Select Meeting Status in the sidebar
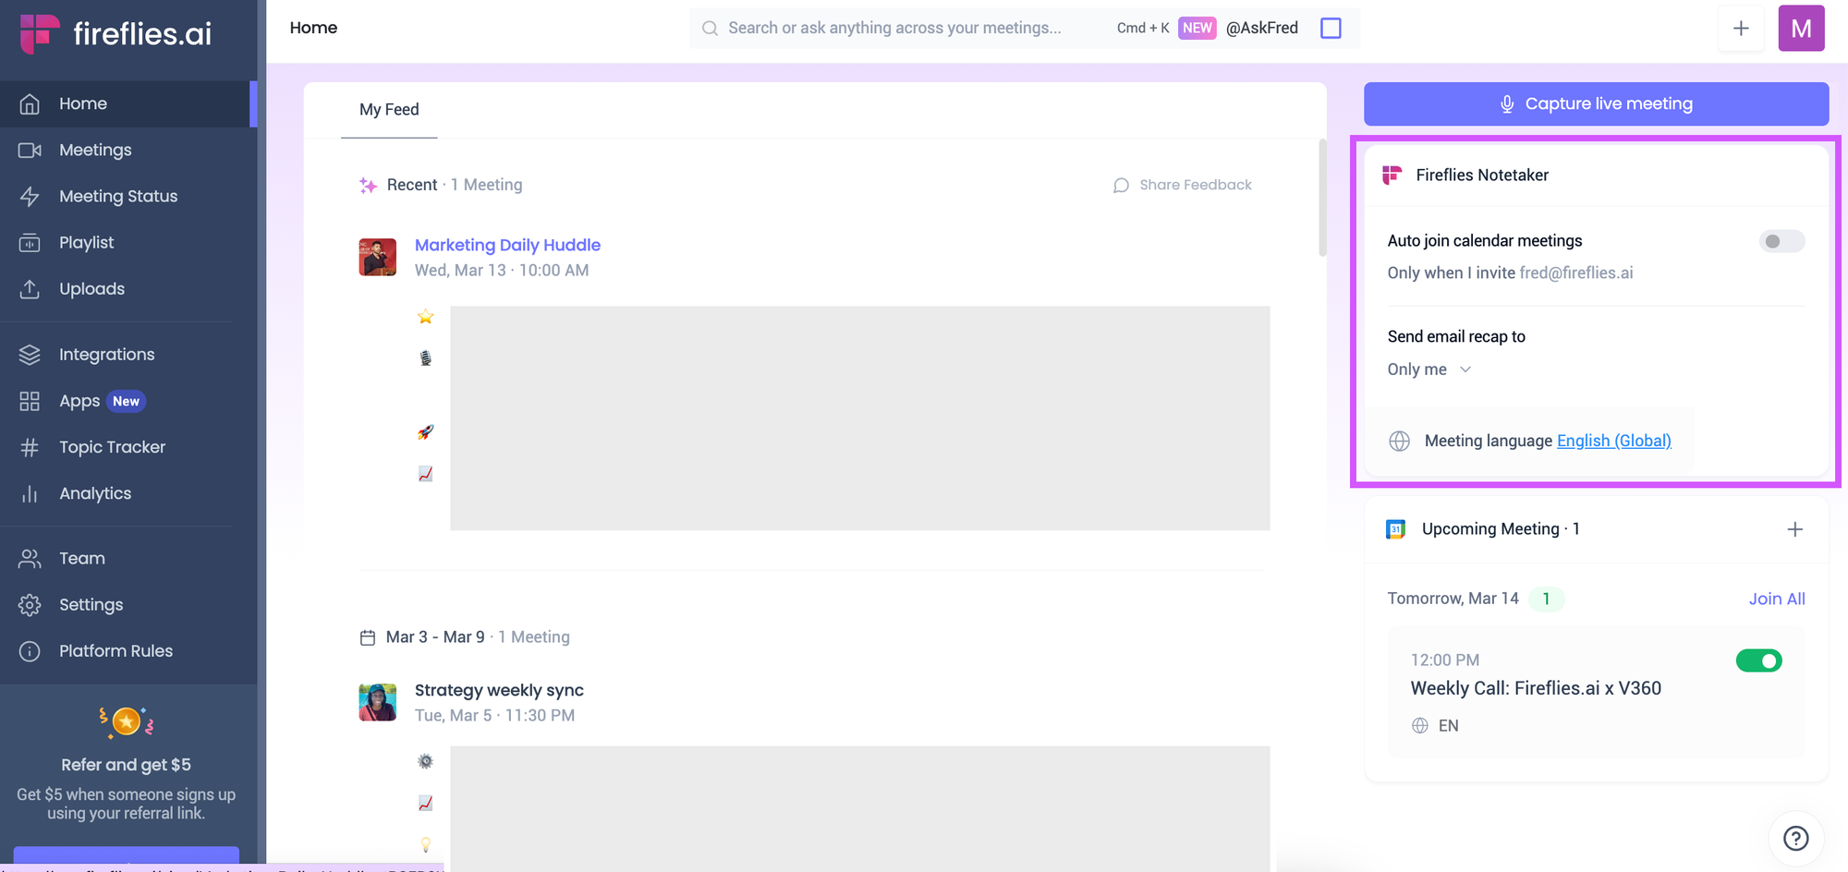Viewport: 1848px width, 872px height. (118, 196)
